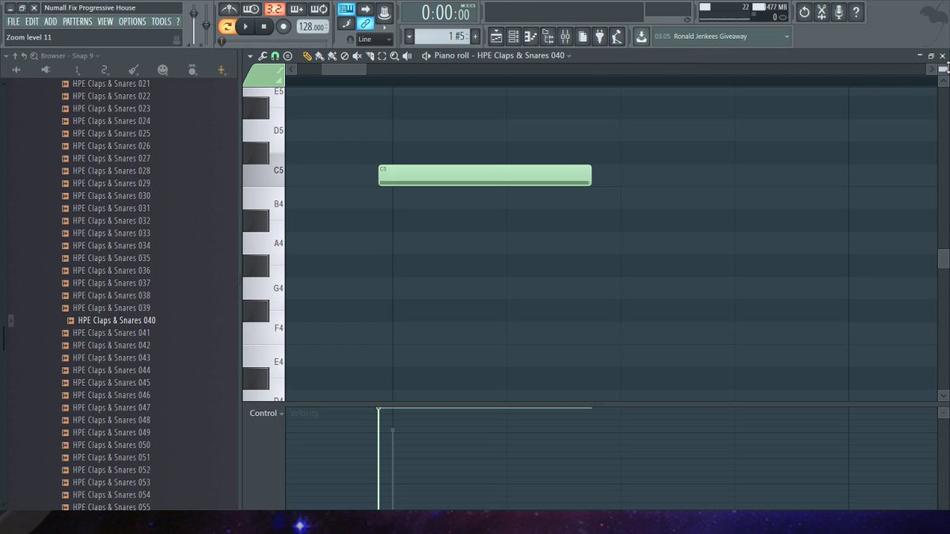The width and height of the screenshot is (950, 534).
Task: Open the TOOLS menu
Action: coord(161,21)
